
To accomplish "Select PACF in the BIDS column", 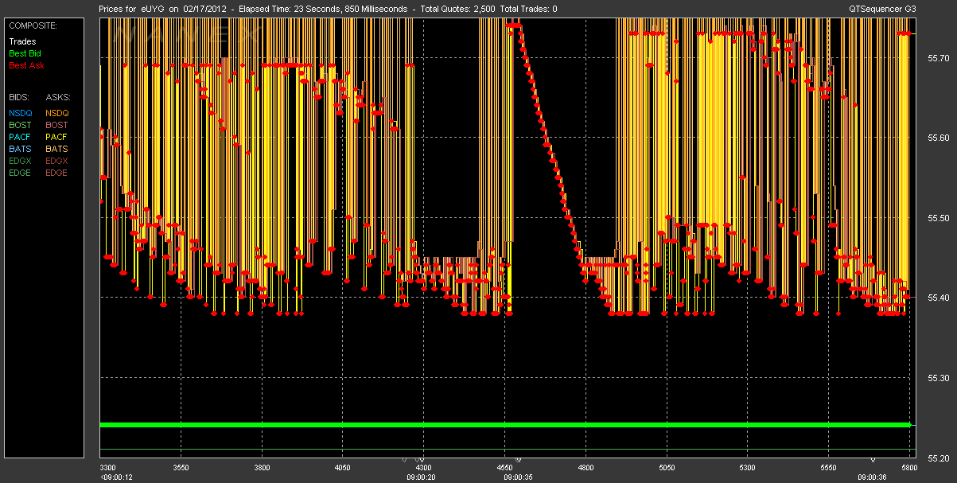I will pyautogui.click(x=20, y=137).
